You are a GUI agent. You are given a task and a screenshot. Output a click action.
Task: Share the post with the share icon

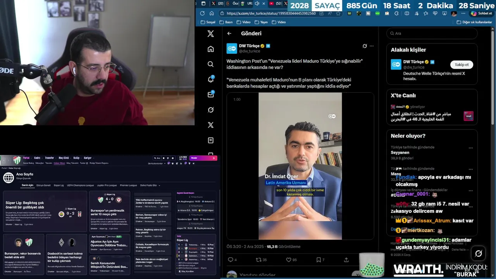coord(346,260)
